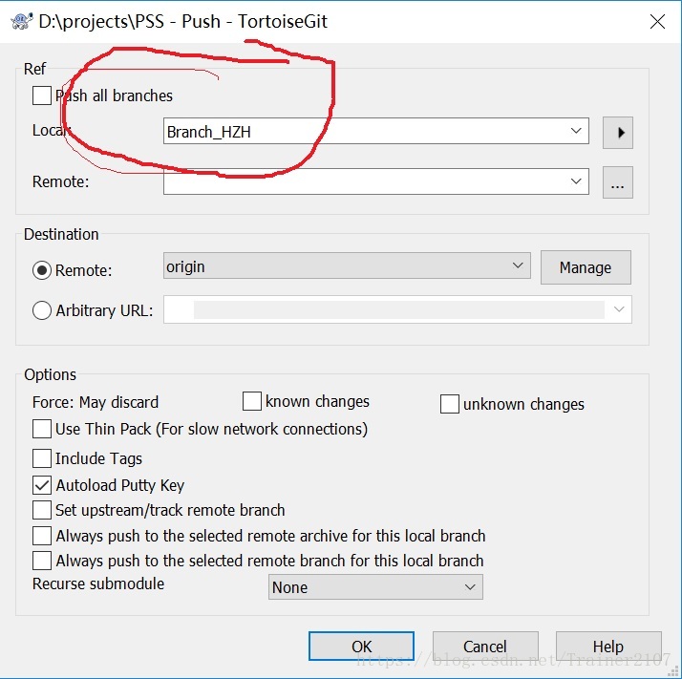Open Help for the Push dialog
Image resolution: width=682 pixels, height=679 pixels.
(x=608, y=647)
